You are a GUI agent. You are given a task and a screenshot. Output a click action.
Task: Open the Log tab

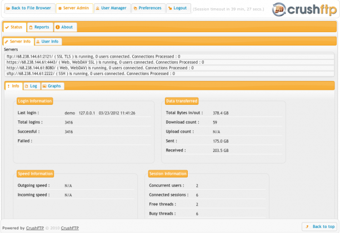point(32,86)
